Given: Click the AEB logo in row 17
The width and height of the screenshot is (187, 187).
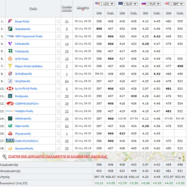Looking at the screenshot, I should point(10,141).
